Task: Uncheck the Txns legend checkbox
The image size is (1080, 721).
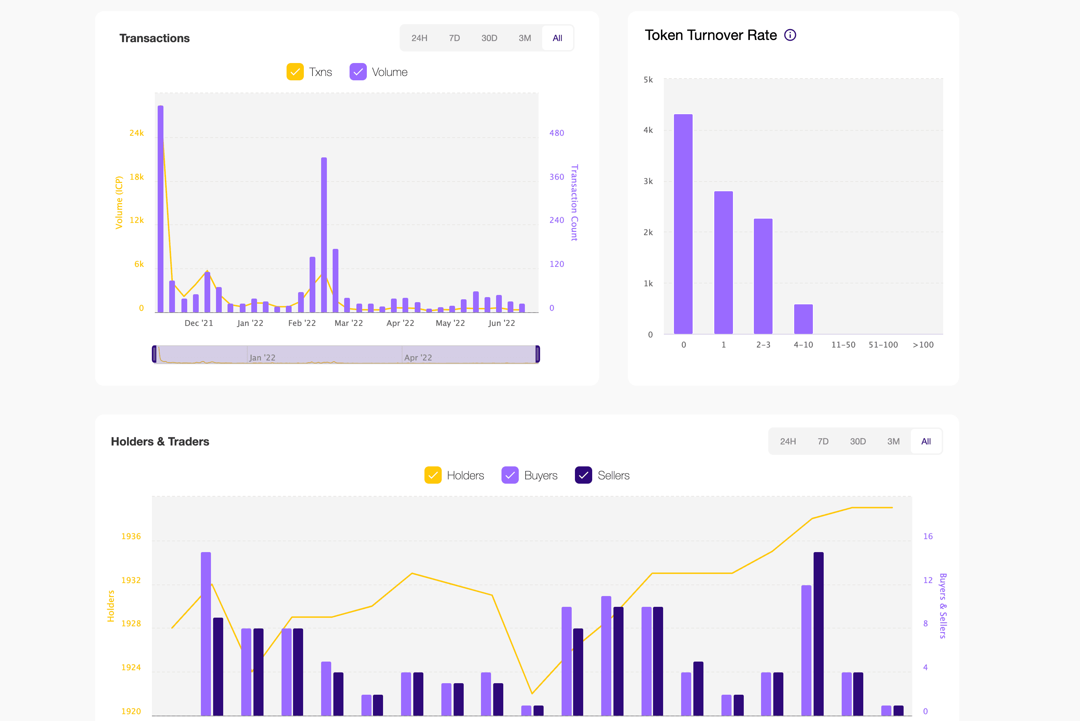Action: tap(295, 72)
